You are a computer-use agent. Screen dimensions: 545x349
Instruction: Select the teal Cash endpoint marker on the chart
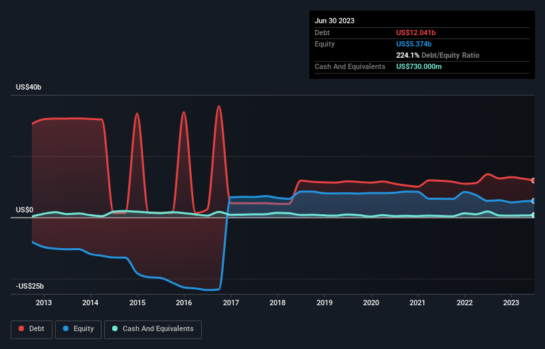click(x=534, y=215)
